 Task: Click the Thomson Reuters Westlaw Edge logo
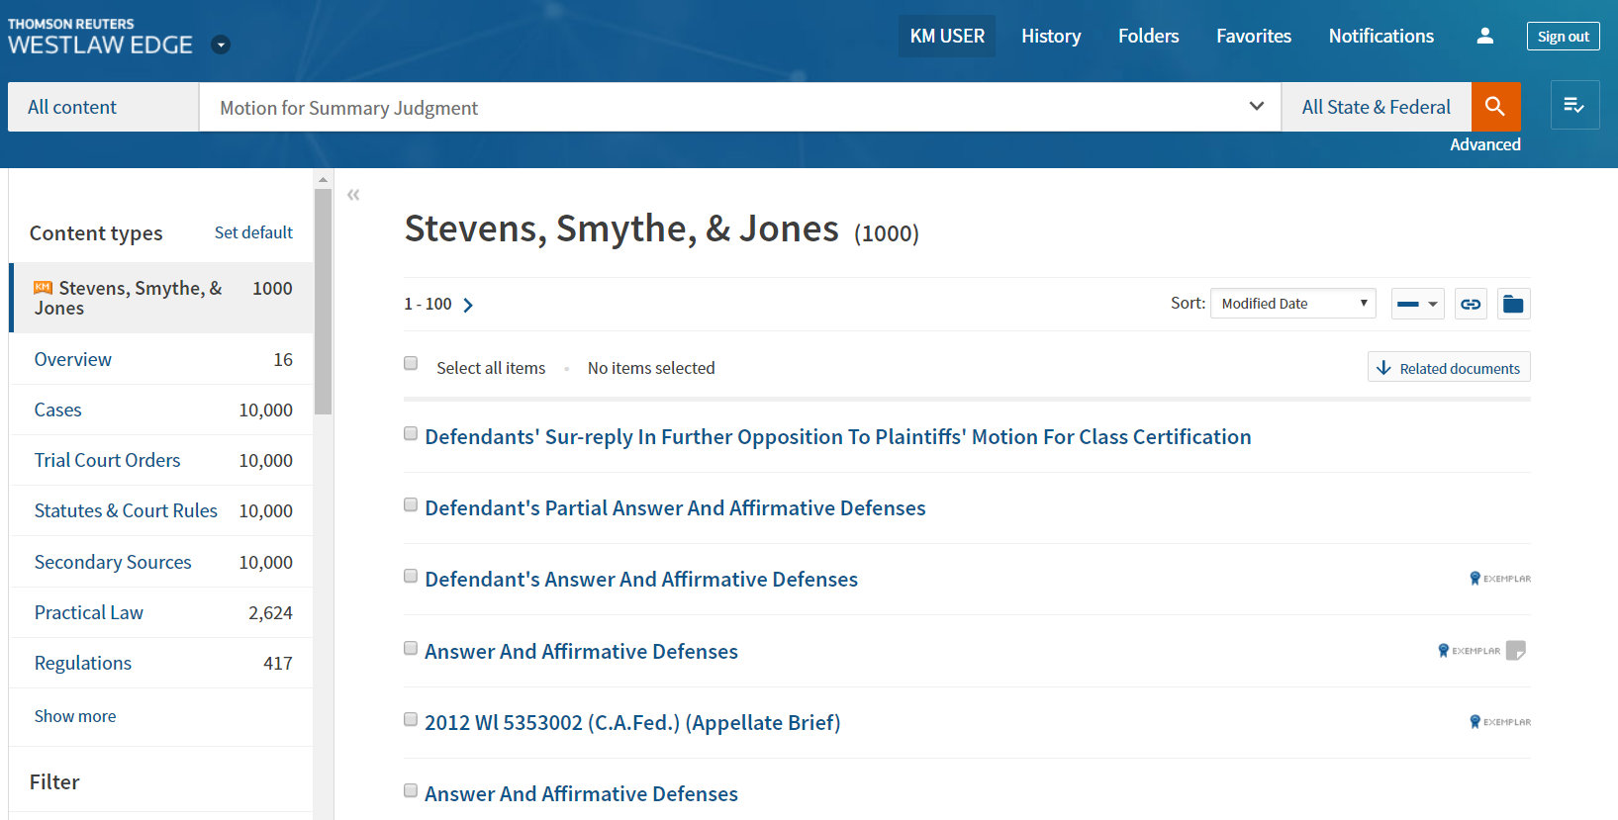tap(100, 37)
